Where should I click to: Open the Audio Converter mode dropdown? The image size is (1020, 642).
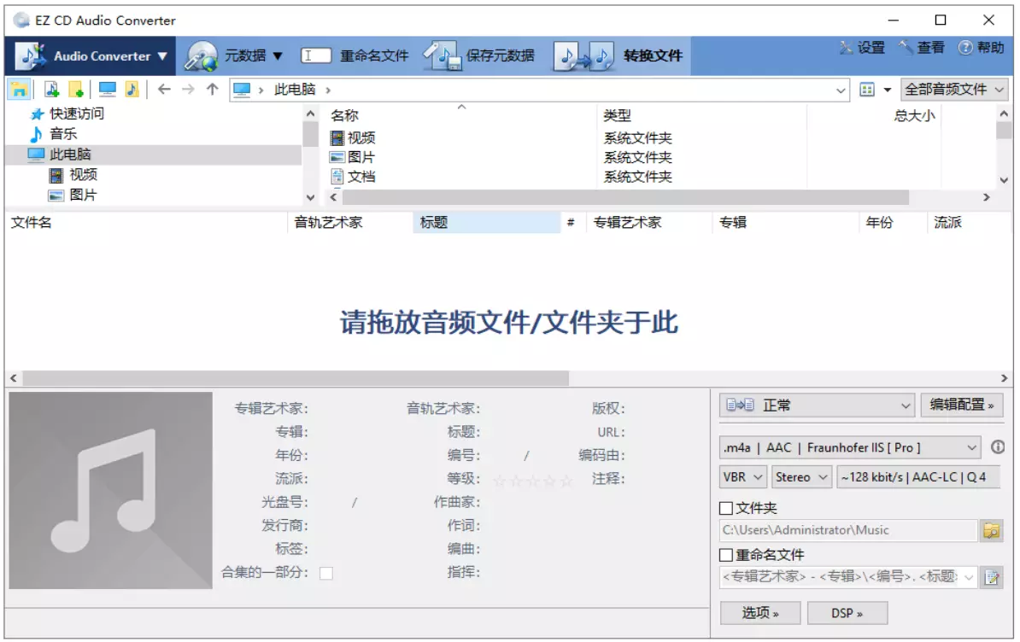tap(91, 55)
